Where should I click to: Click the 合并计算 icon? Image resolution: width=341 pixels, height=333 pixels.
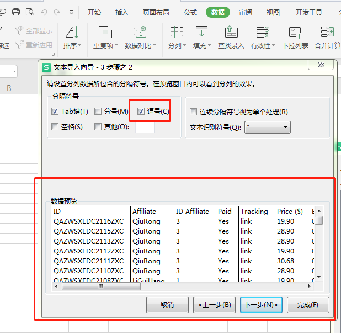[327, 32]
